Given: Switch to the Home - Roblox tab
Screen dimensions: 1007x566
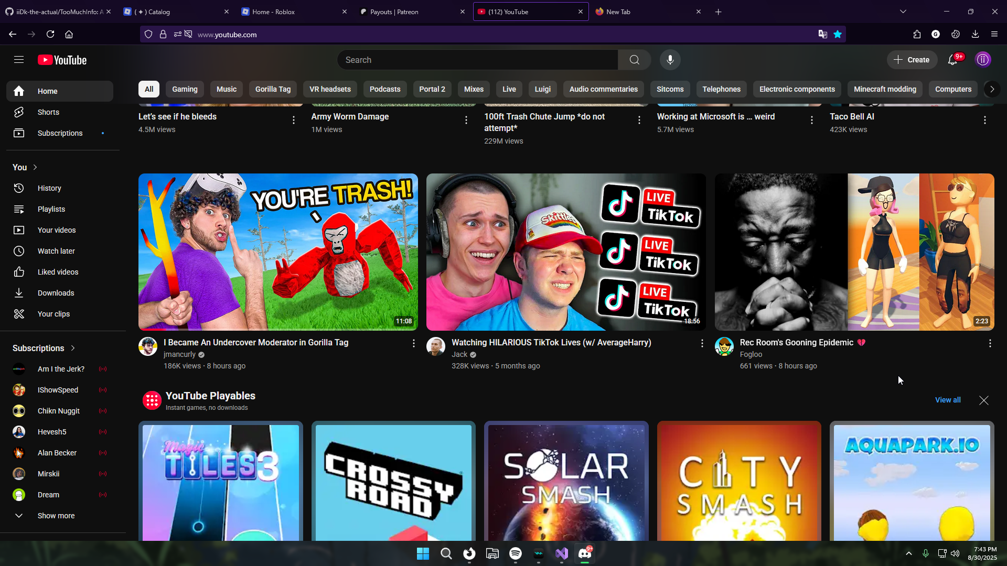Looking at the screenshot, I should 294,12.
